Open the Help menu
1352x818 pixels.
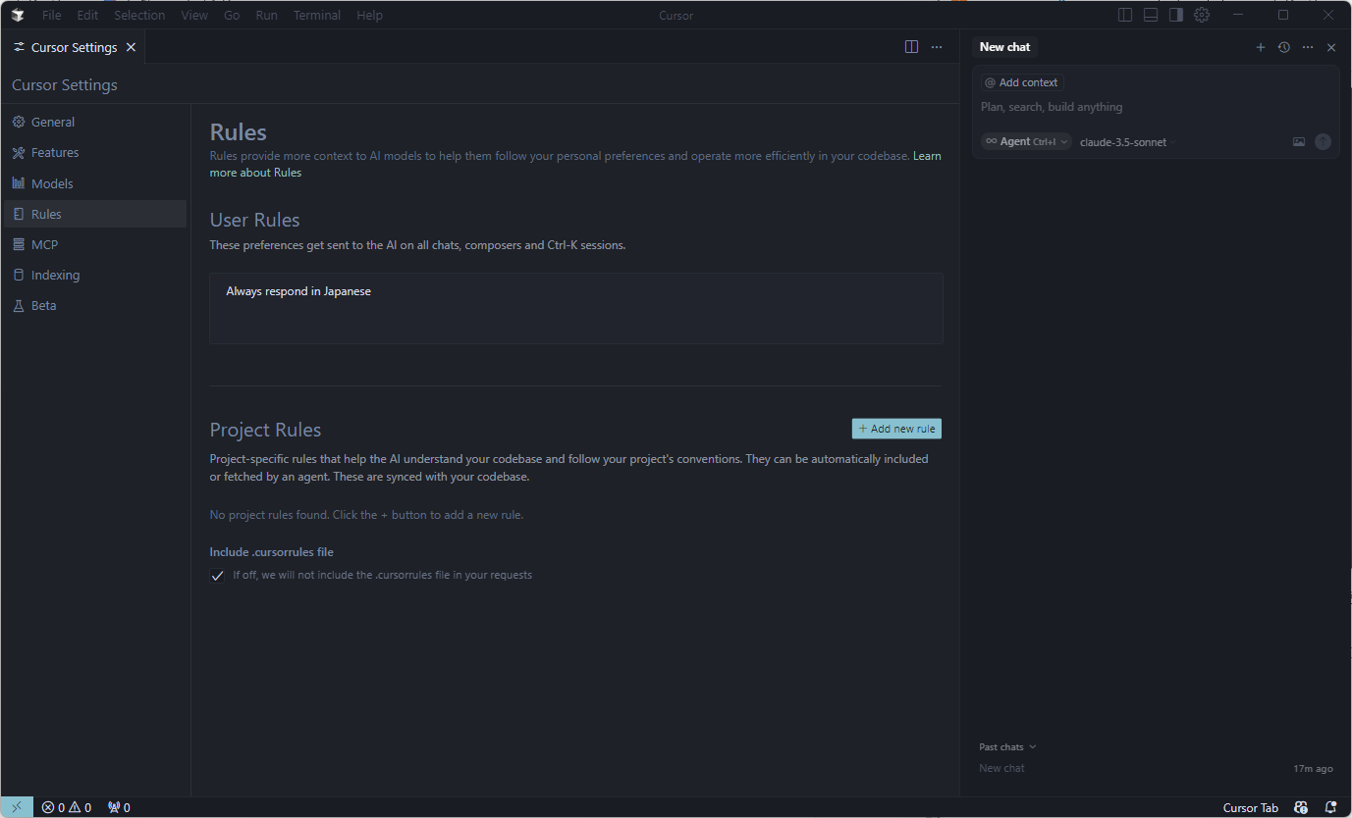pyautogui.click(x=370, y=15)
